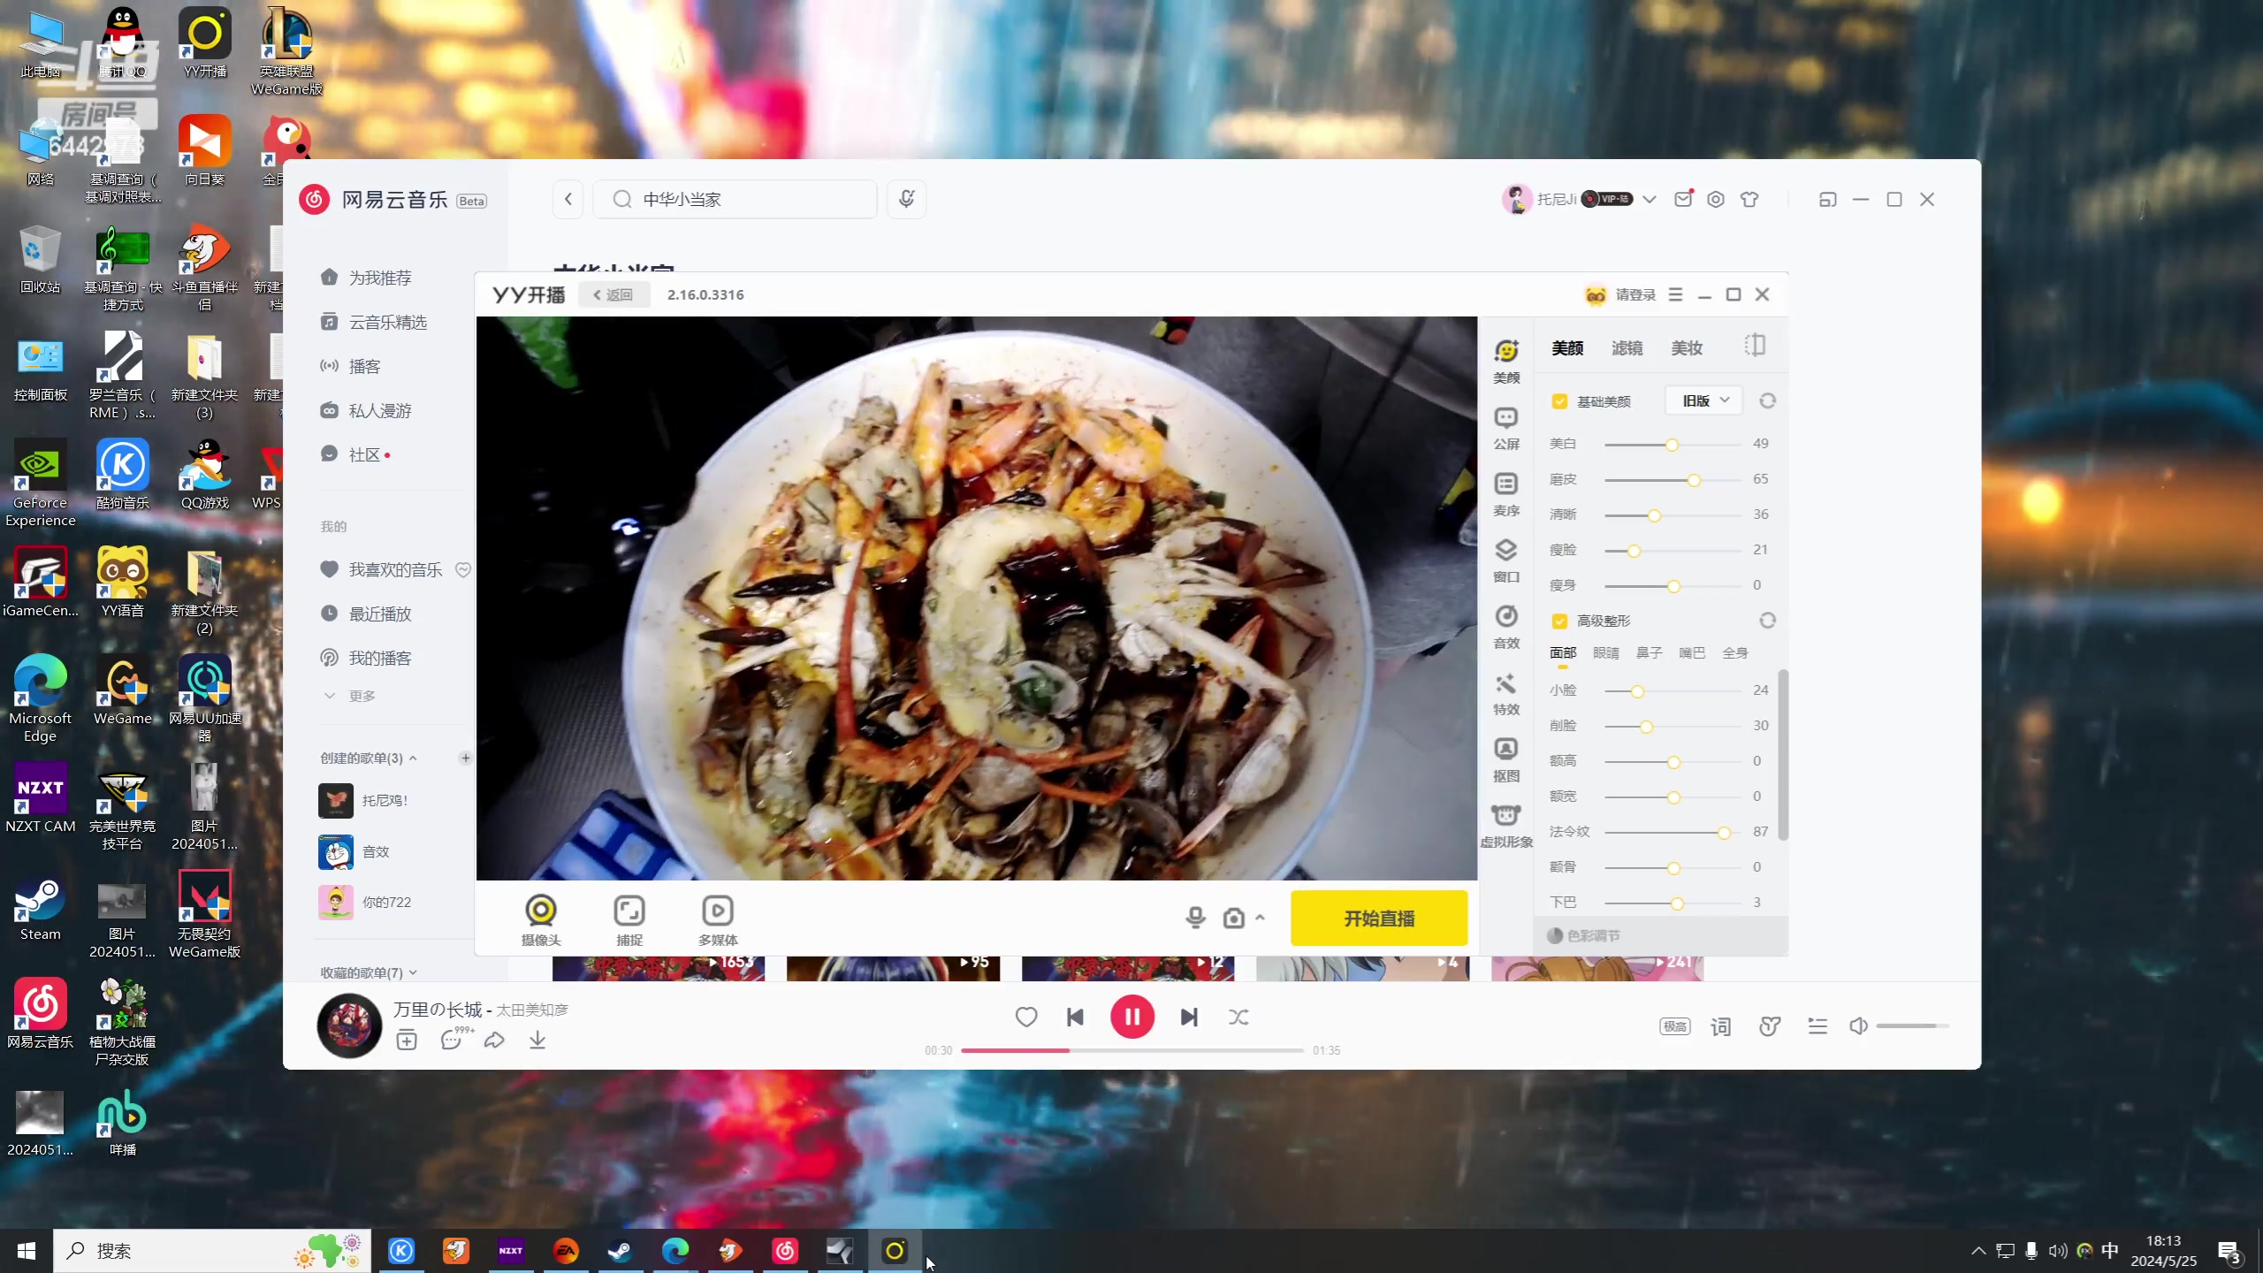
Task: Pause the playing song
Action: 1132,1018
